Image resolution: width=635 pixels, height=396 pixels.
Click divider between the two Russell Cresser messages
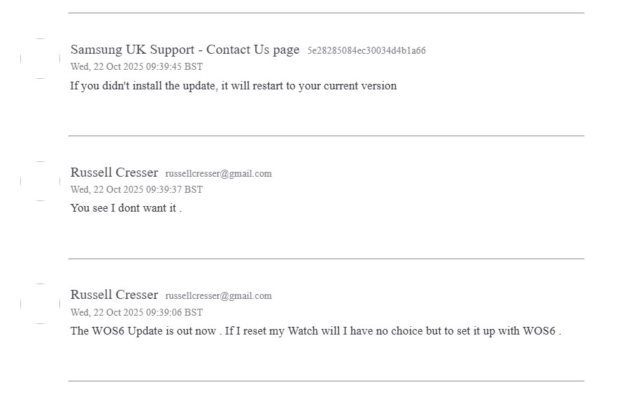(x=326, y=258)
